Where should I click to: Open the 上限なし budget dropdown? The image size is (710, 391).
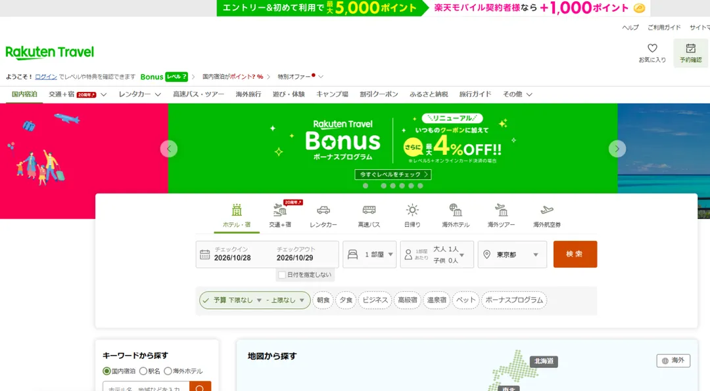click(x=287, y=300)
